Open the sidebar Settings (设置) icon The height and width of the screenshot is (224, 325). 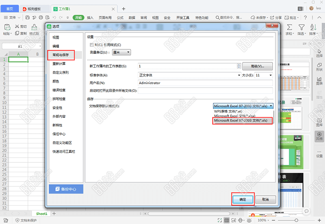(x=319, y=152)
